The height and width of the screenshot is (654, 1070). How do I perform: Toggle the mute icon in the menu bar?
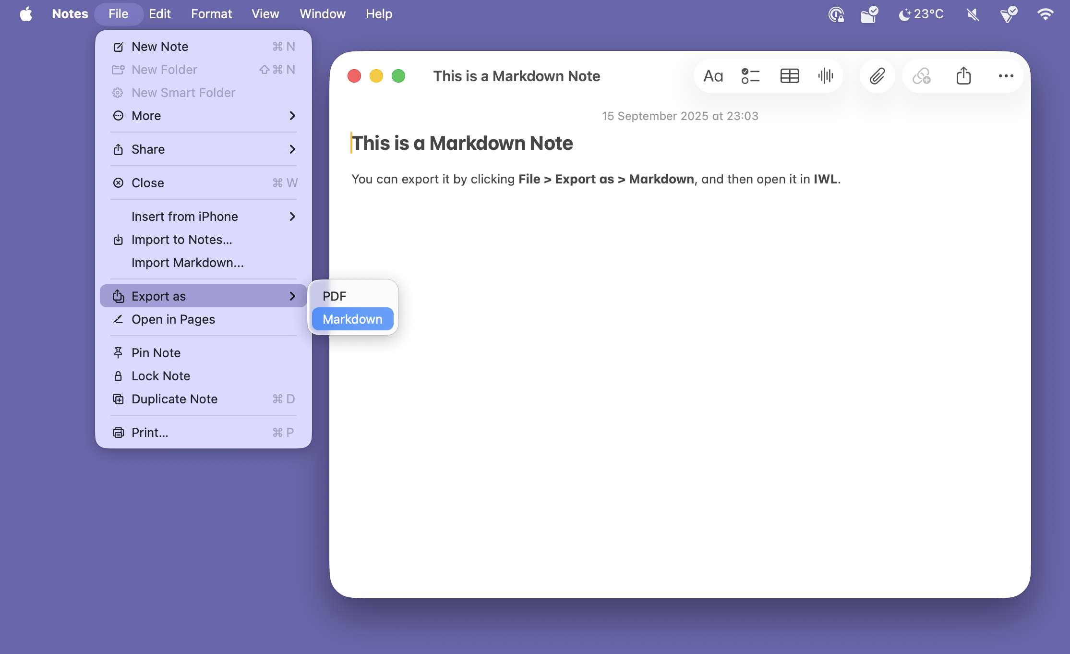point(973,14)
